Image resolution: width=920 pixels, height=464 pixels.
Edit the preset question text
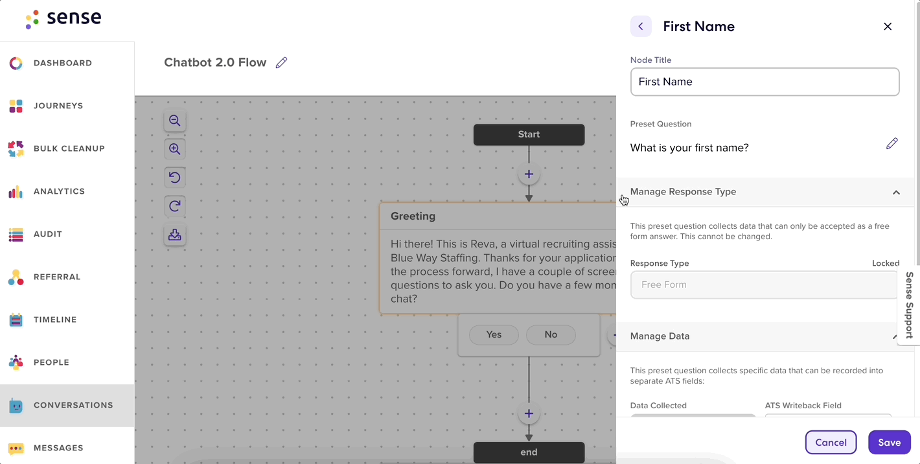(892, 143)
